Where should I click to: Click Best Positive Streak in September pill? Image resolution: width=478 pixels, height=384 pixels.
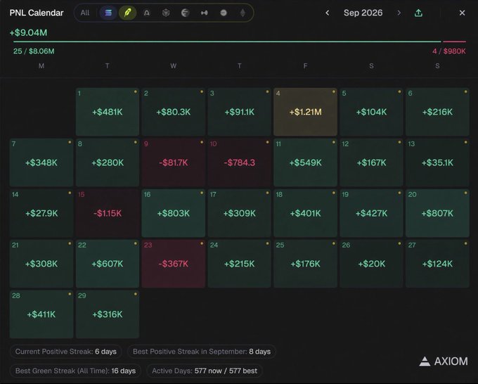tap(202, 352)
